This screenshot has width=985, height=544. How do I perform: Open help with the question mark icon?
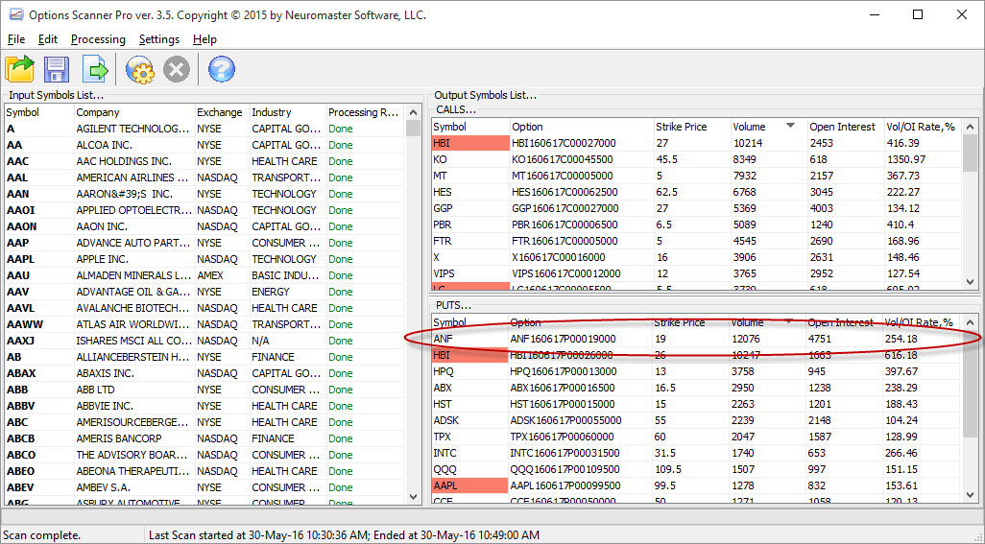click(x=221, y=69)
